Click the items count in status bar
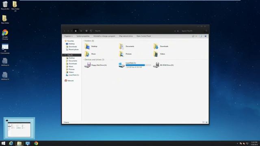Screen dimensions: 260x146 pyautogui.click(x=66, y=122)
